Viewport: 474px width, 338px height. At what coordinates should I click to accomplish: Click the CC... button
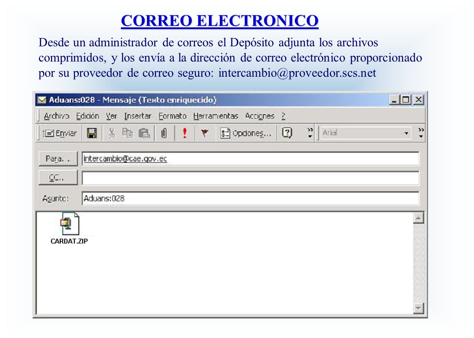(x=58, y=177)
